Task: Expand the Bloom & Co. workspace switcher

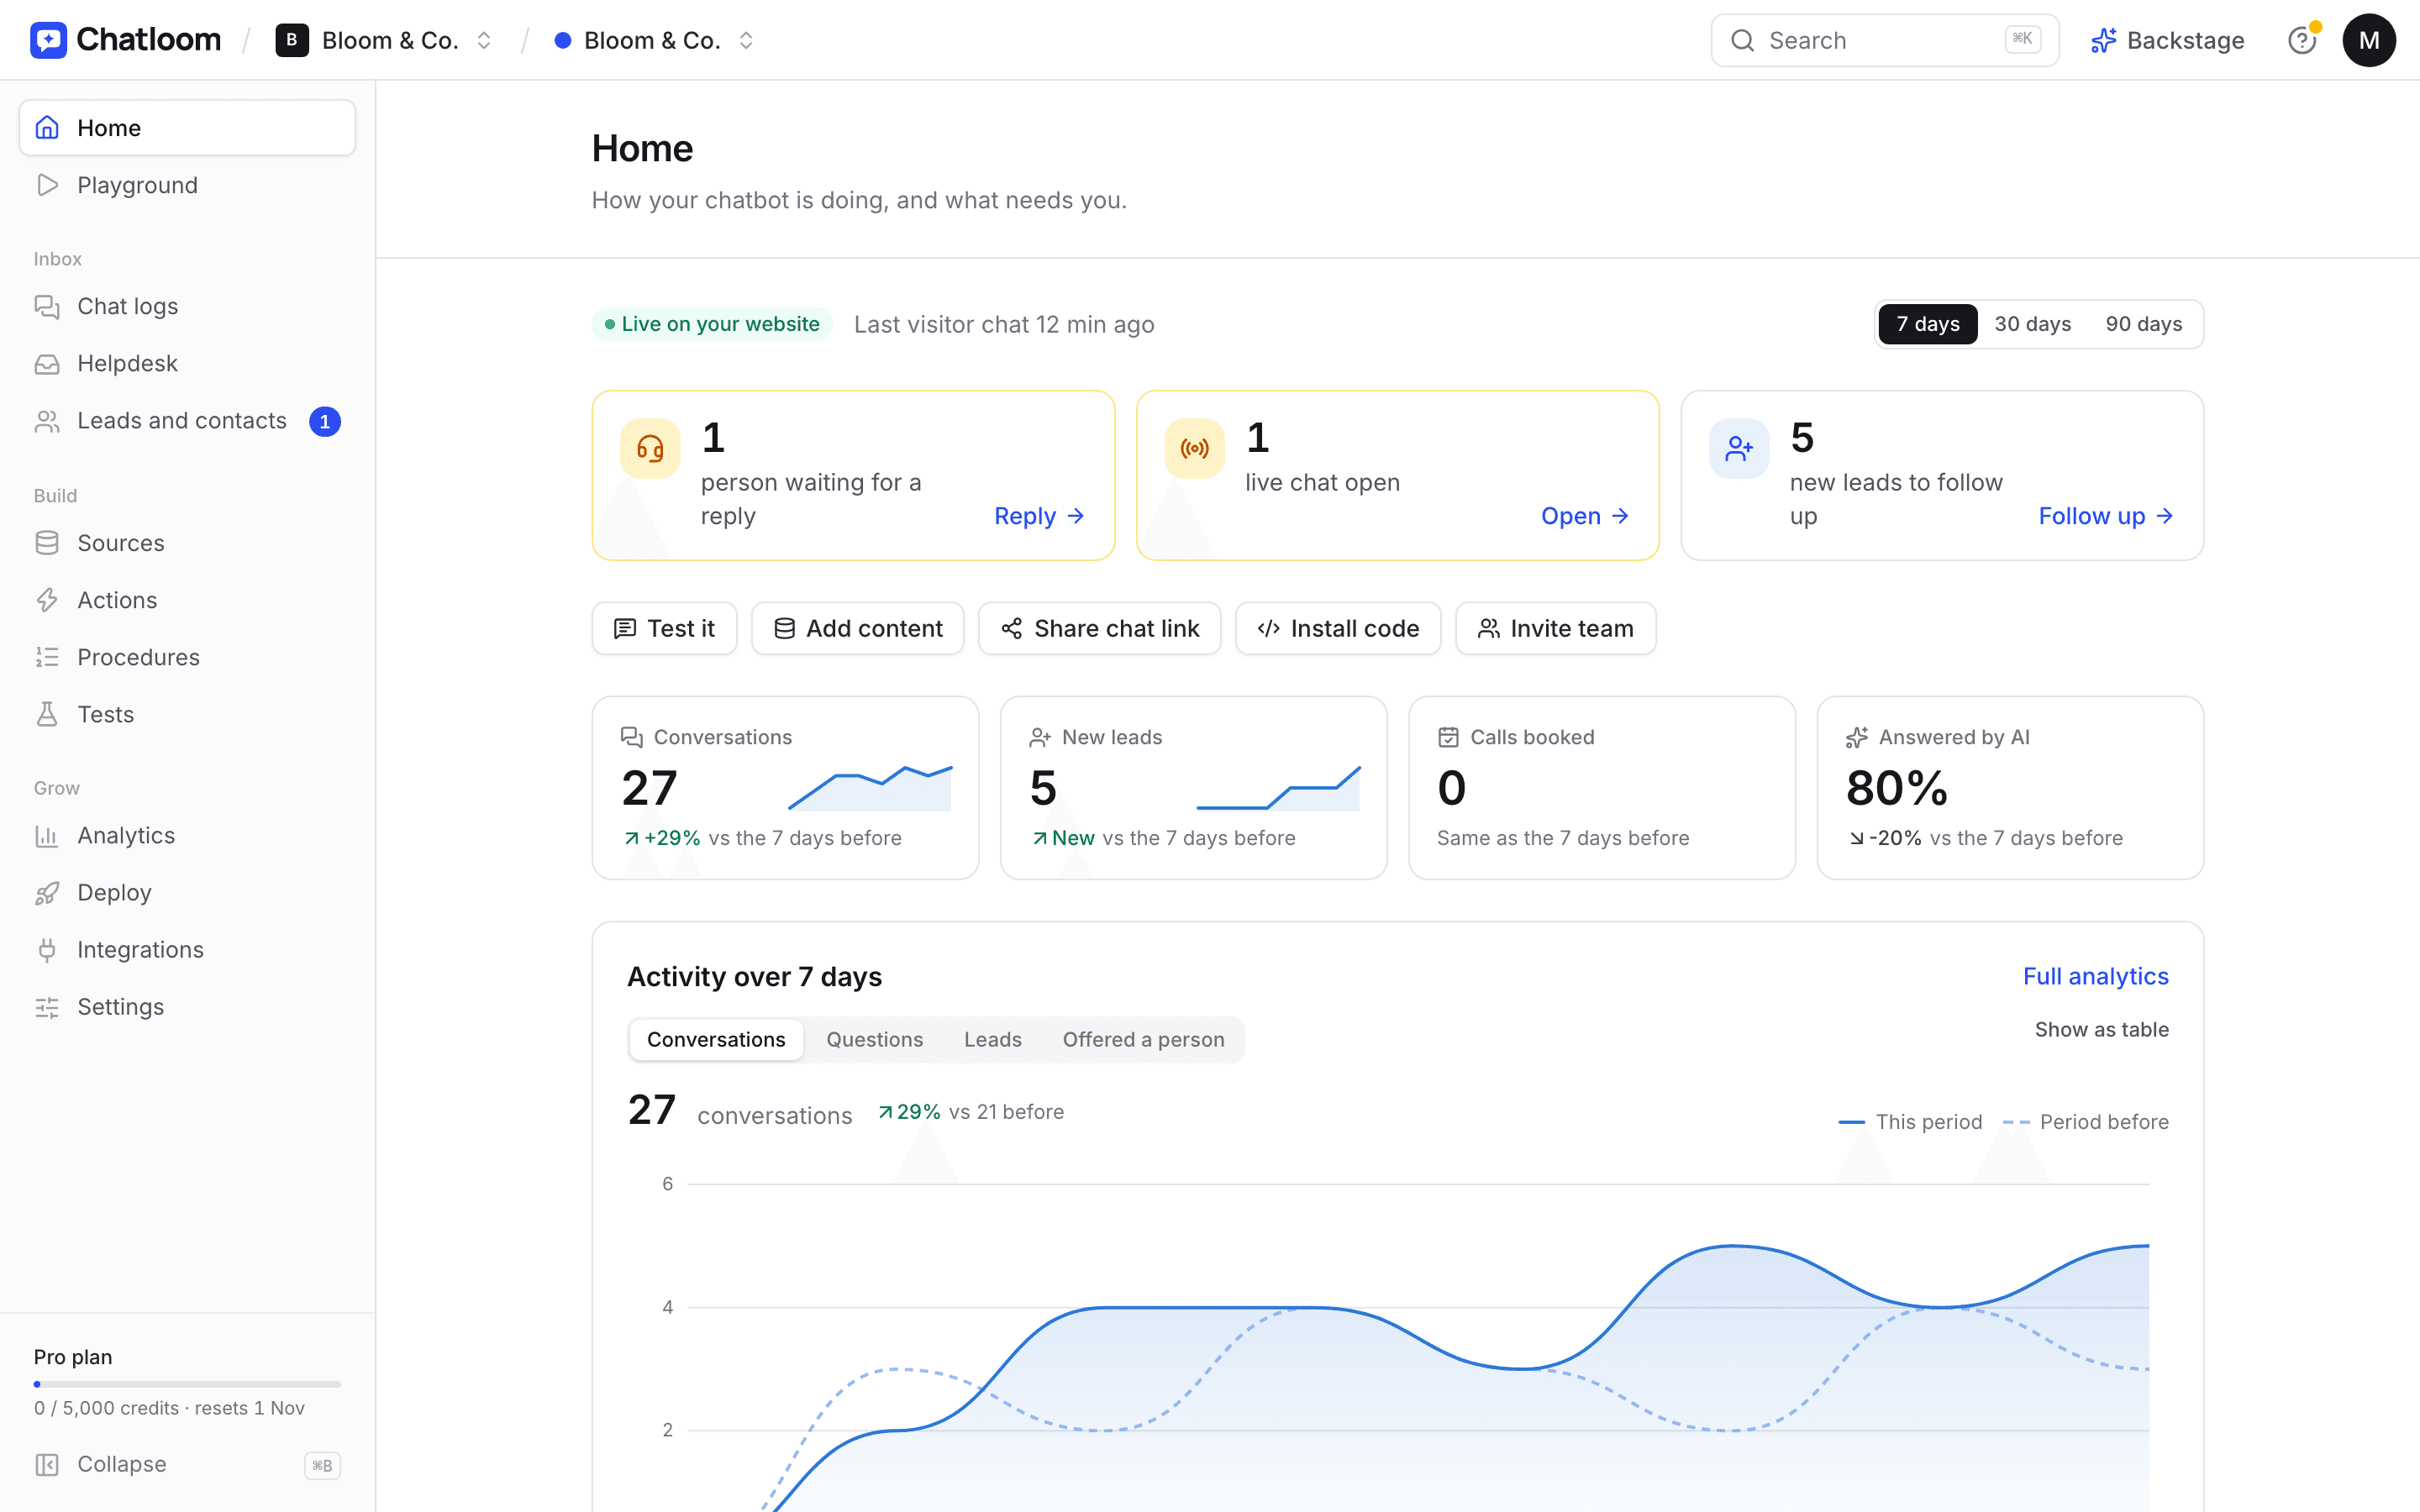Action: (384, 40)
